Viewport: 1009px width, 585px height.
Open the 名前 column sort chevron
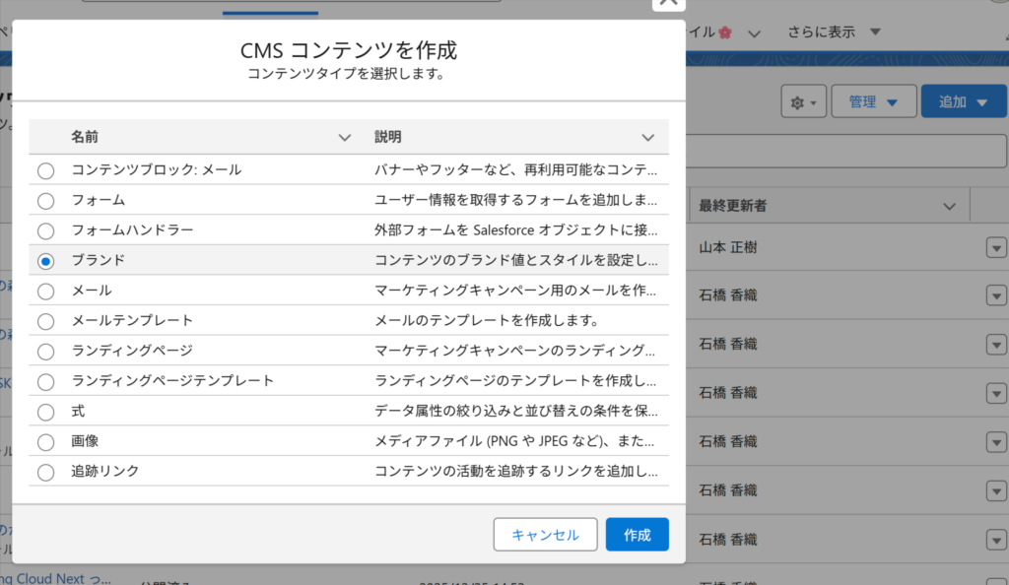345,138
